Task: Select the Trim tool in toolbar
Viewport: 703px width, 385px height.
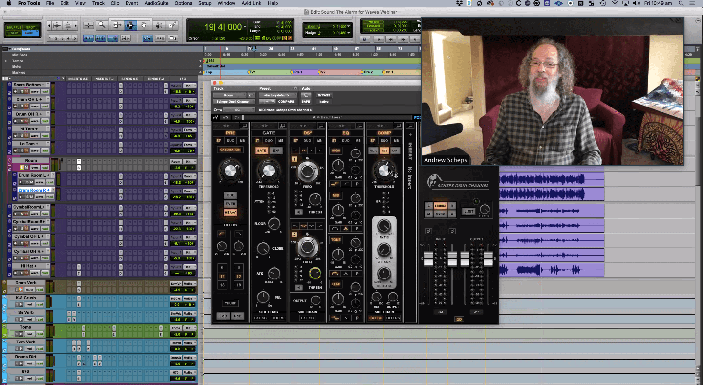Action: click(116, 25)
